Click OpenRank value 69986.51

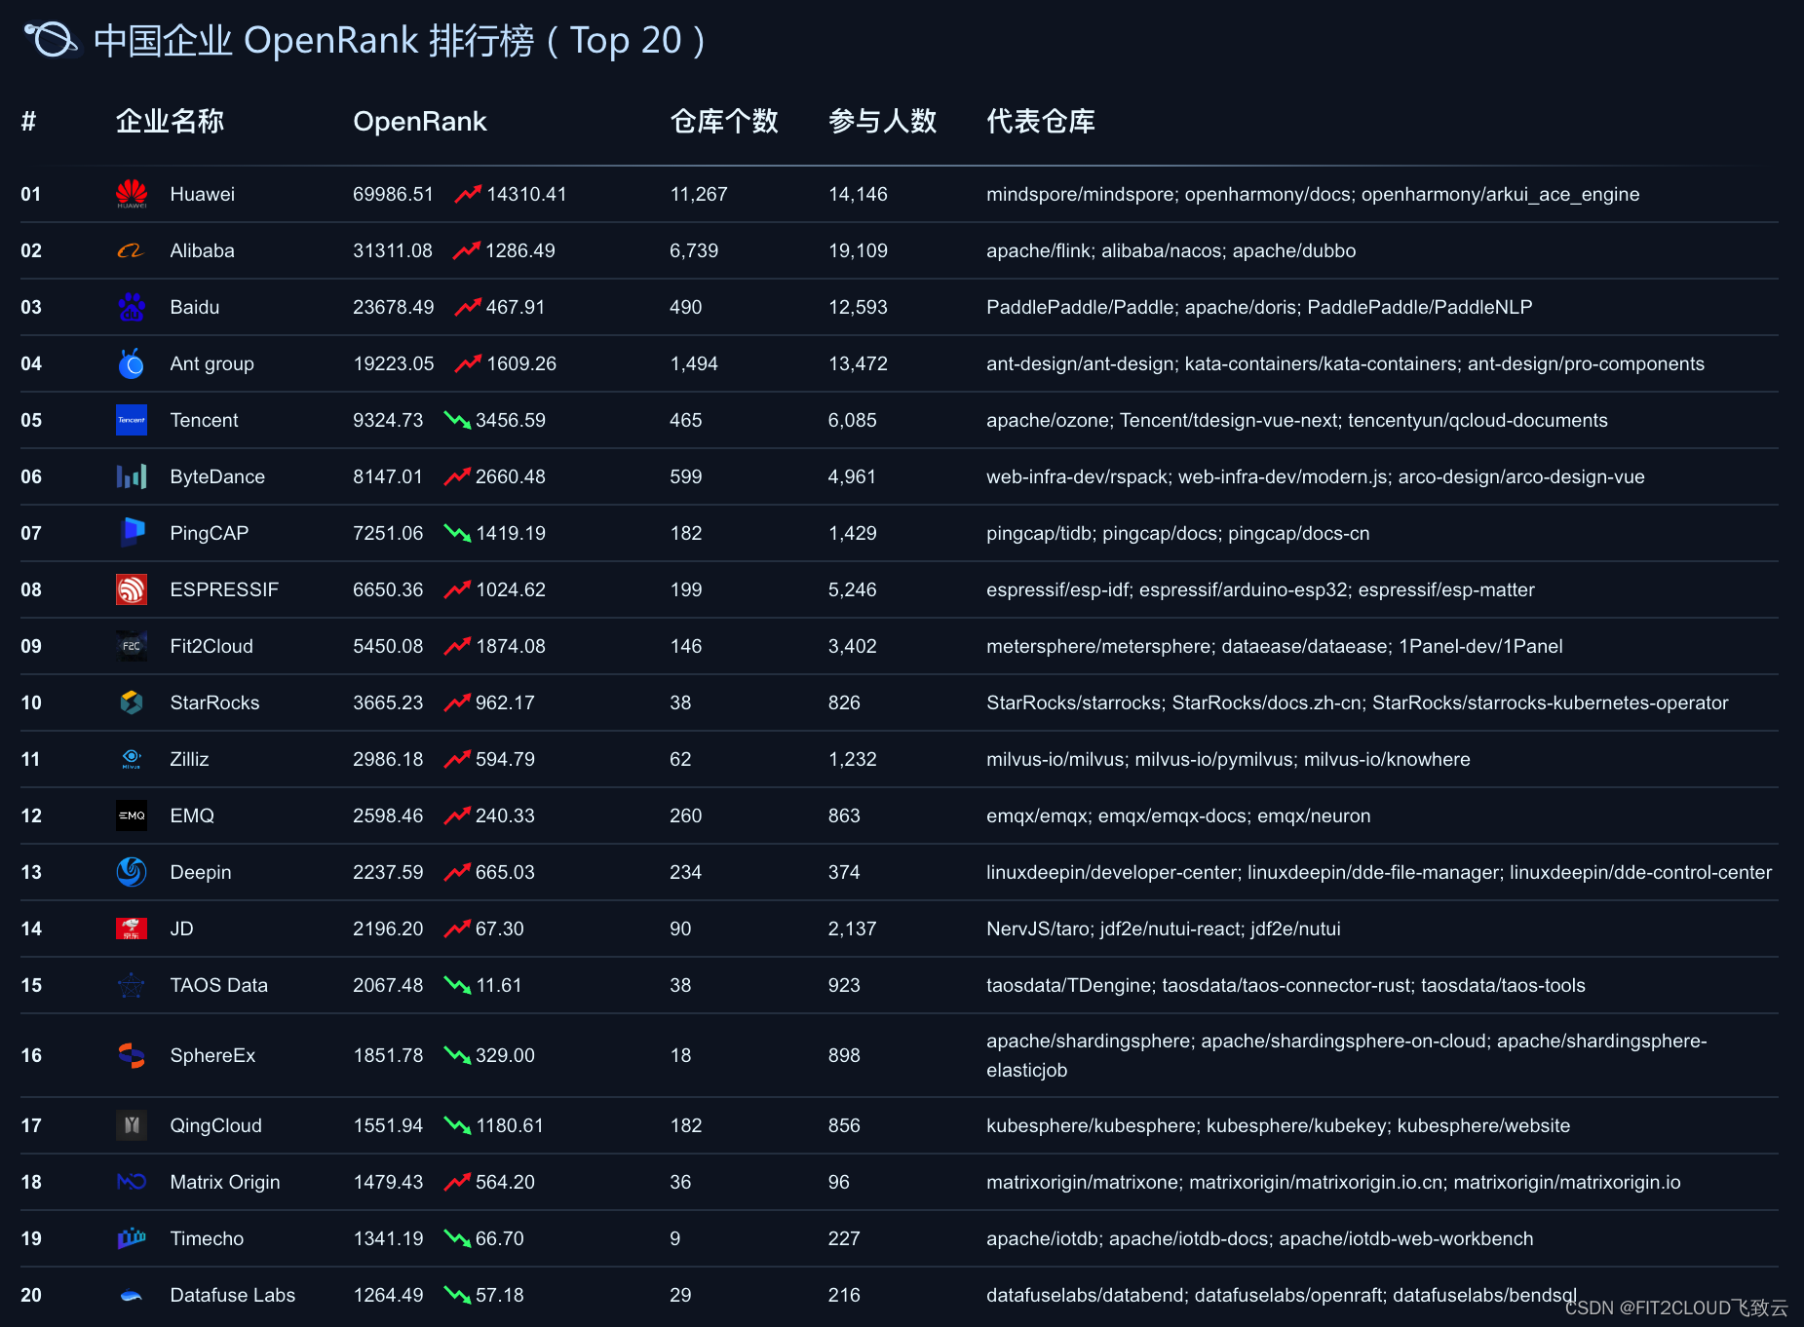click(x=393, y=194)
